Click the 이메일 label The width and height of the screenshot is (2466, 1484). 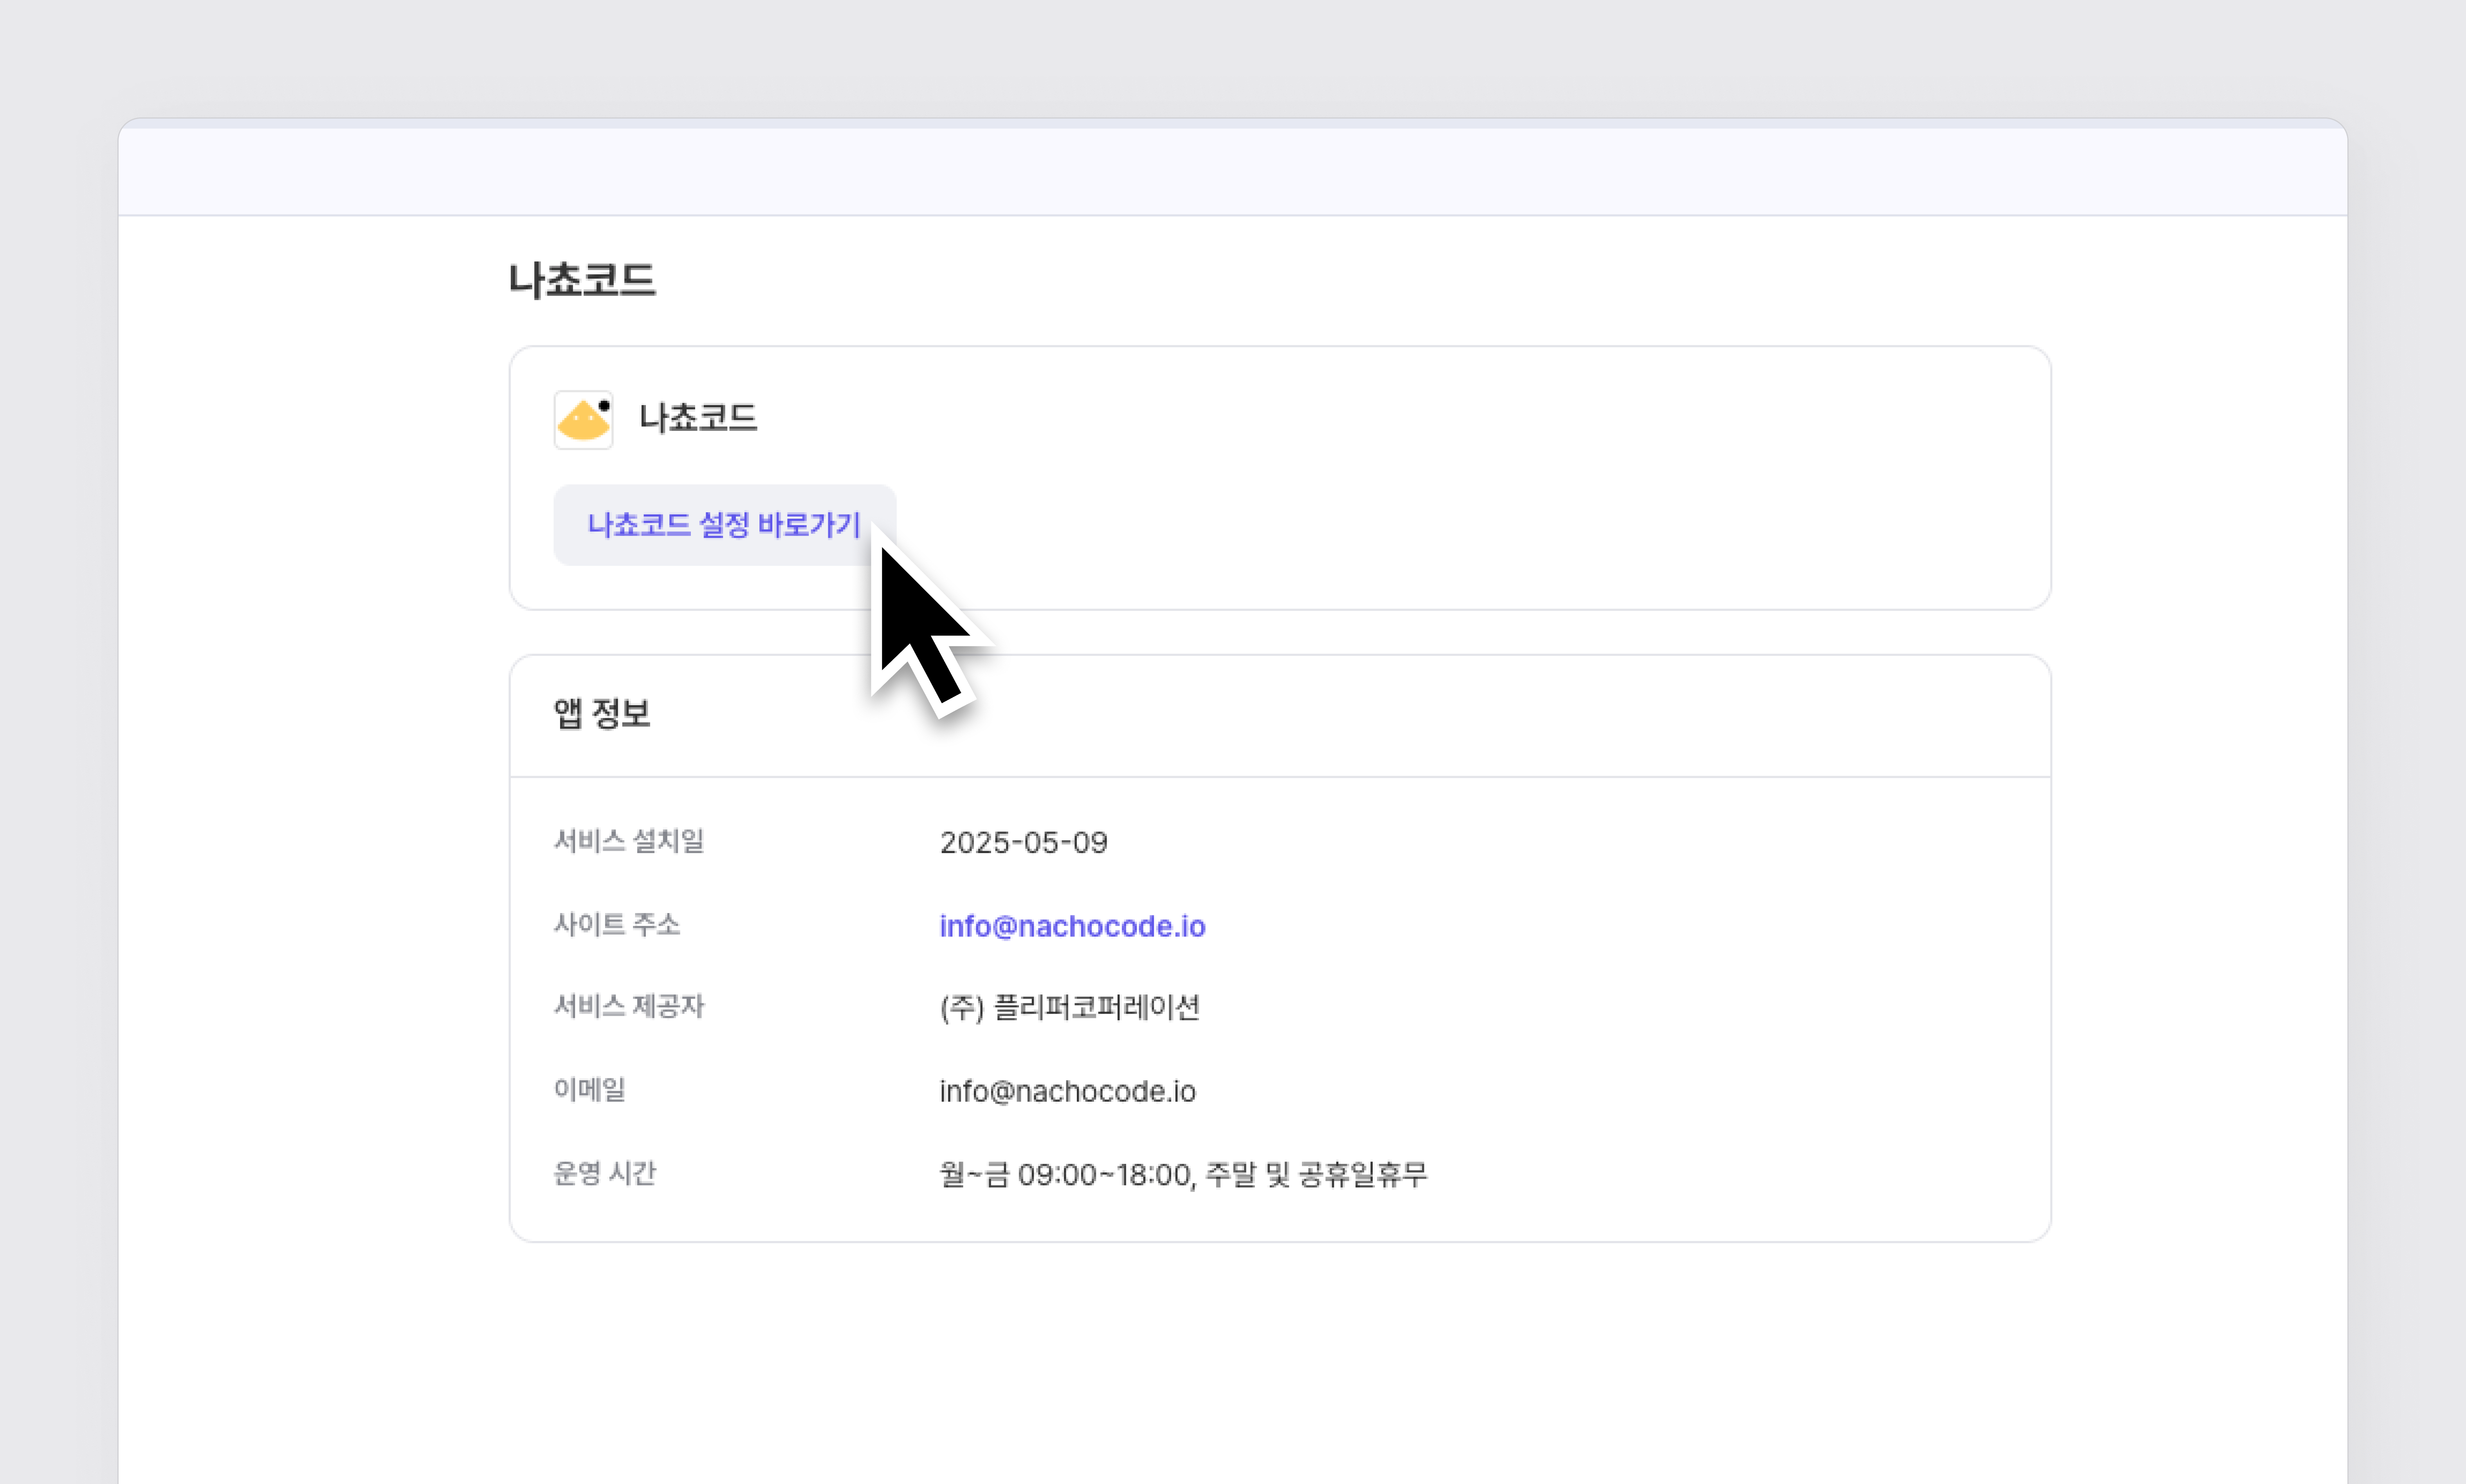(590, 1089)
